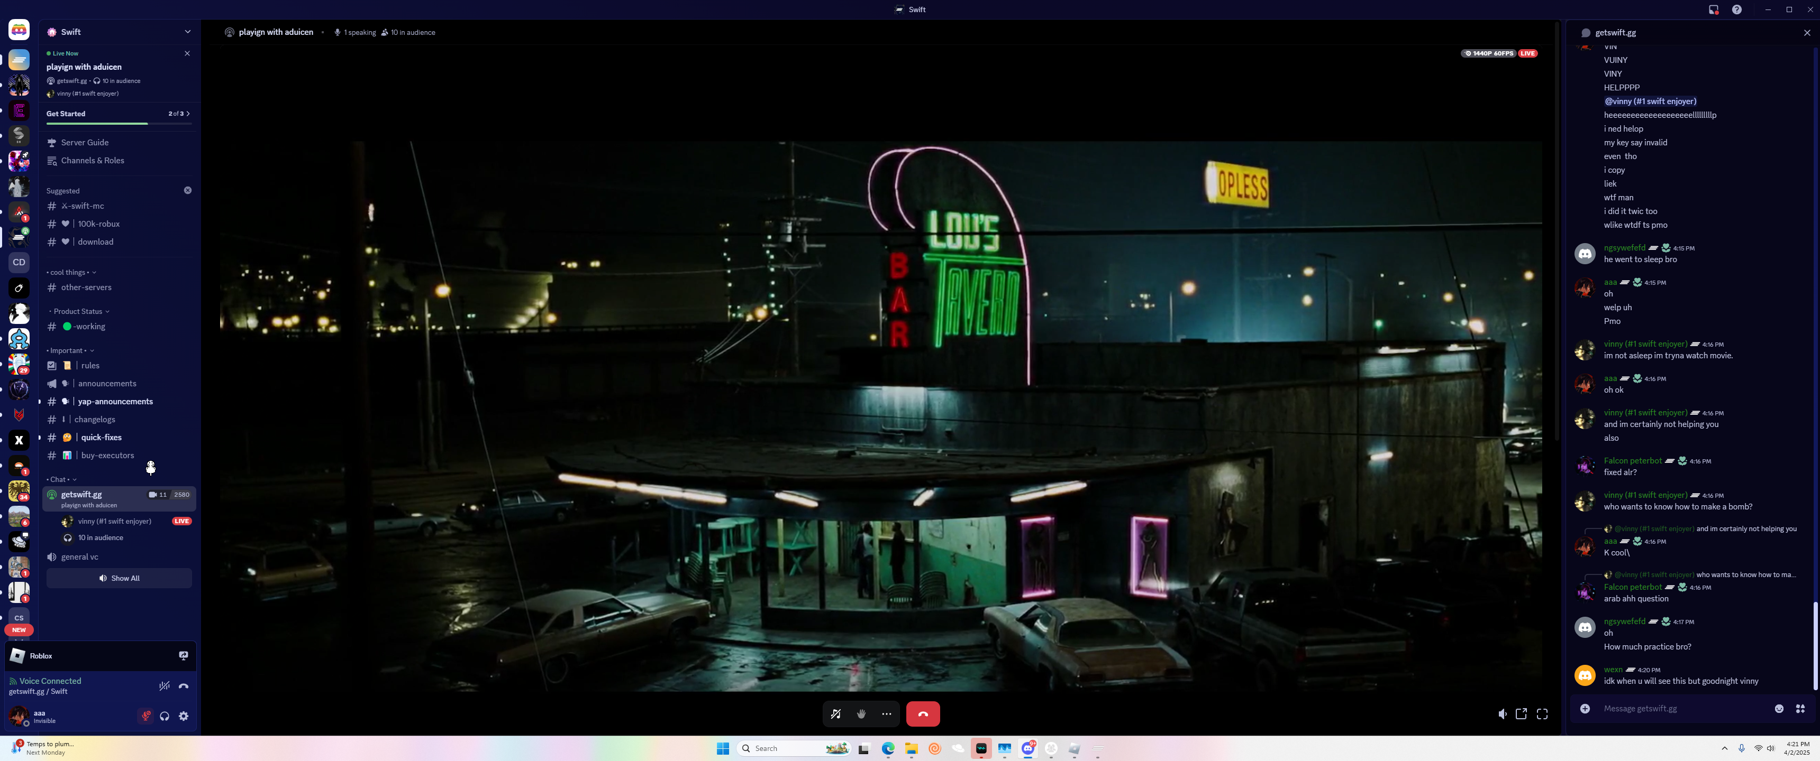Open the emoji picker in chat

pyautogui.click(x=1779, y=708)
